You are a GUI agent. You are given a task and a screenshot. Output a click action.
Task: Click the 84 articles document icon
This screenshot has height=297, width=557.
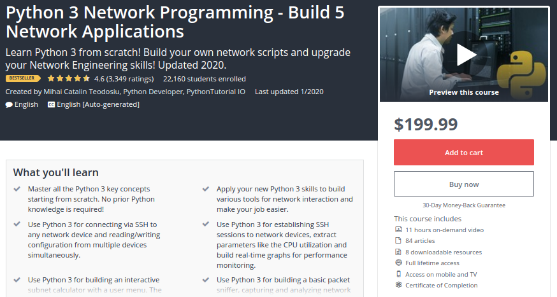click(398, 240)
